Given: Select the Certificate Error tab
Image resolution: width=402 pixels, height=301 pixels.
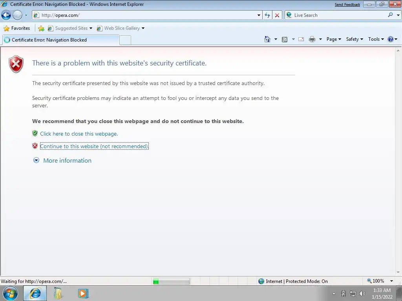Looking at the screenshot, I should click(x=60, y=40).
